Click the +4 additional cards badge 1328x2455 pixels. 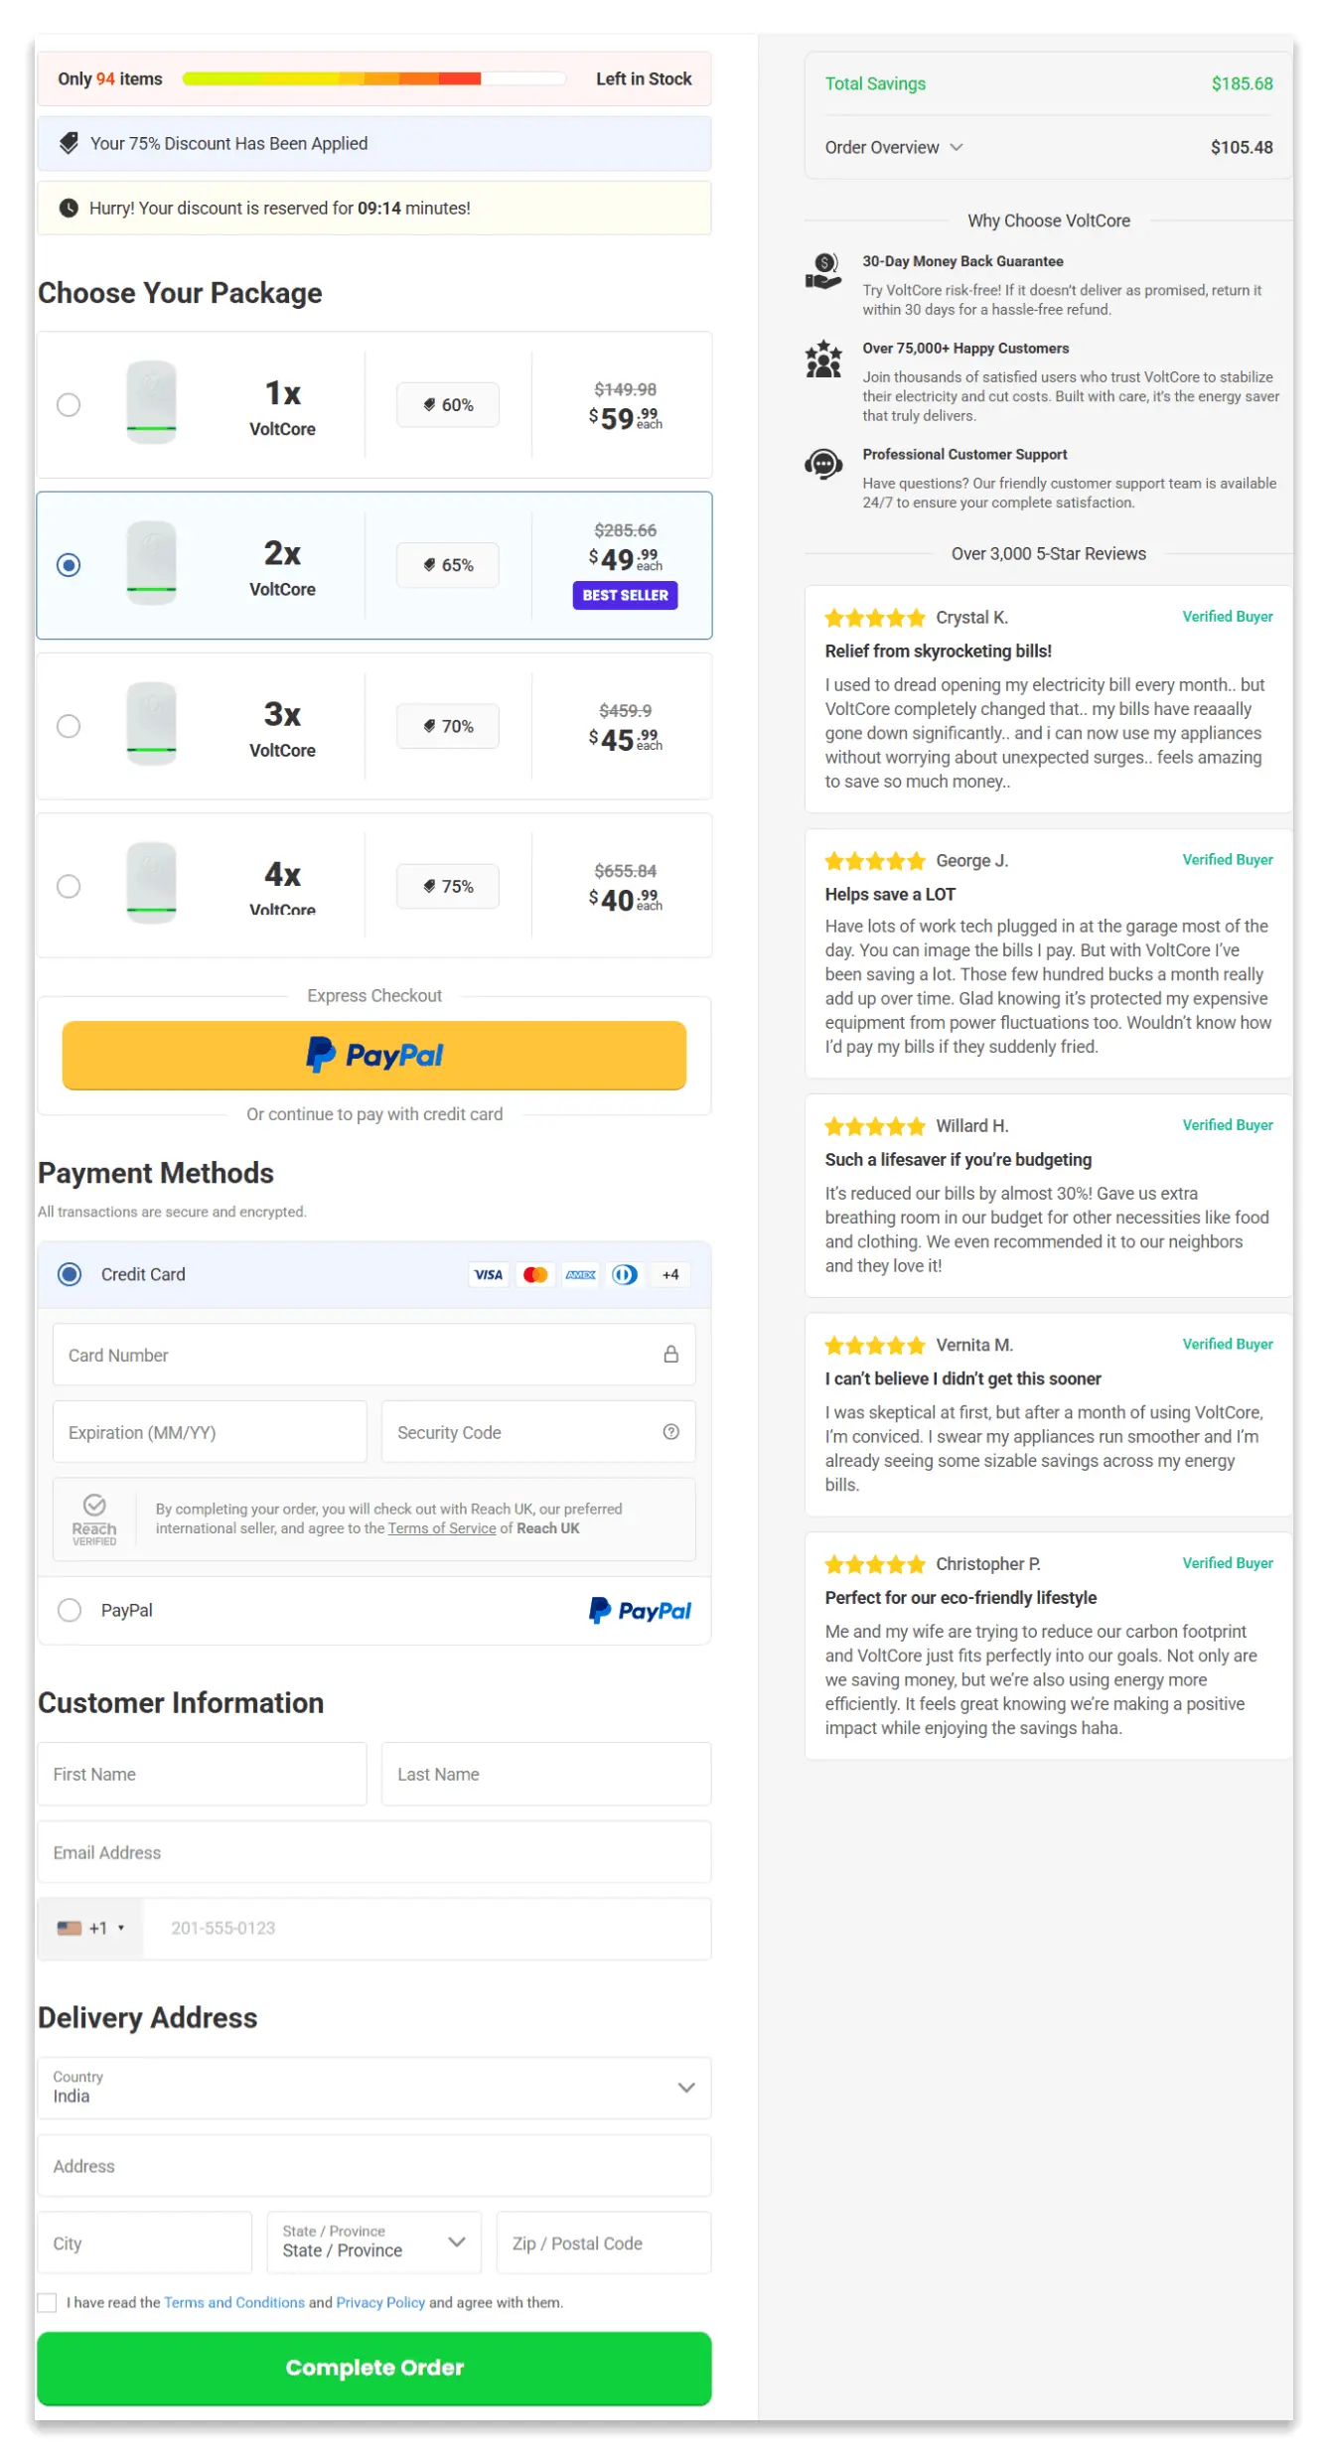[x=670, y=1274]
